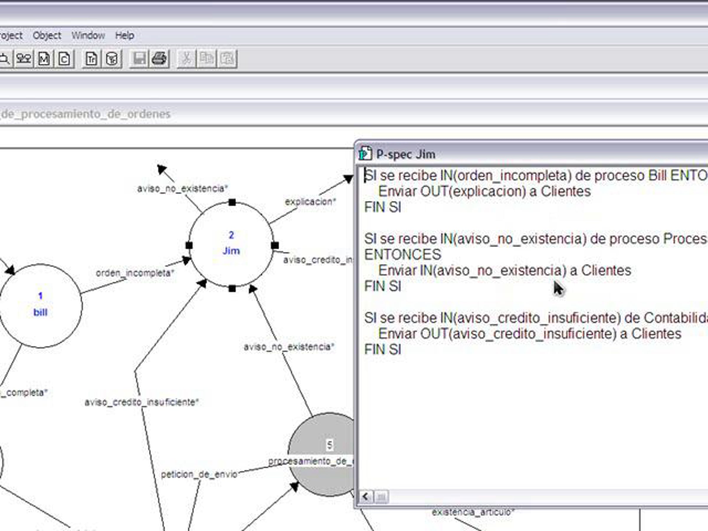Click the find/zoom toolbar icon
The image size is (708, 531).
(x=4, y=59)
